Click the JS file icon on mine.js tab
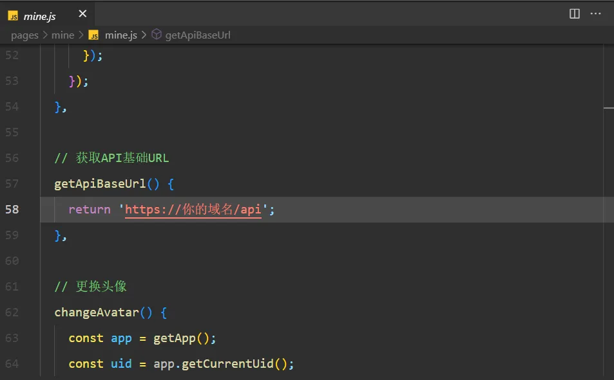 tap(14, 16)
